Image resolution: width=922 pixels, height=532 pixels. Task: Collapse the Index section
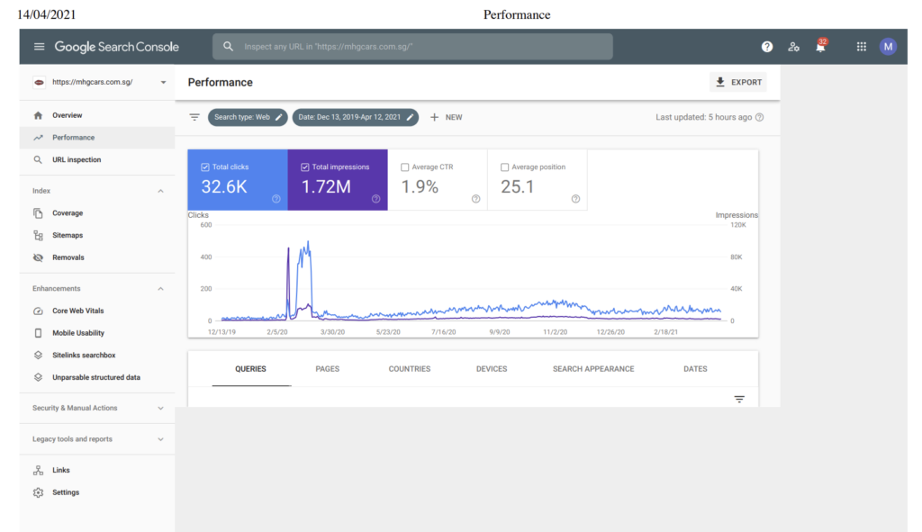[160, 191]
